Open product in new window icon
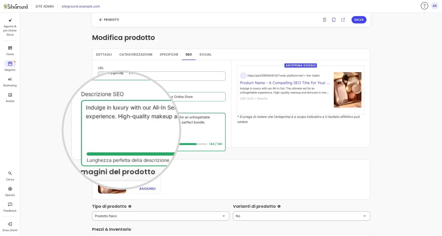The width and height of the screenshot is (442, 236). (343, 20)
